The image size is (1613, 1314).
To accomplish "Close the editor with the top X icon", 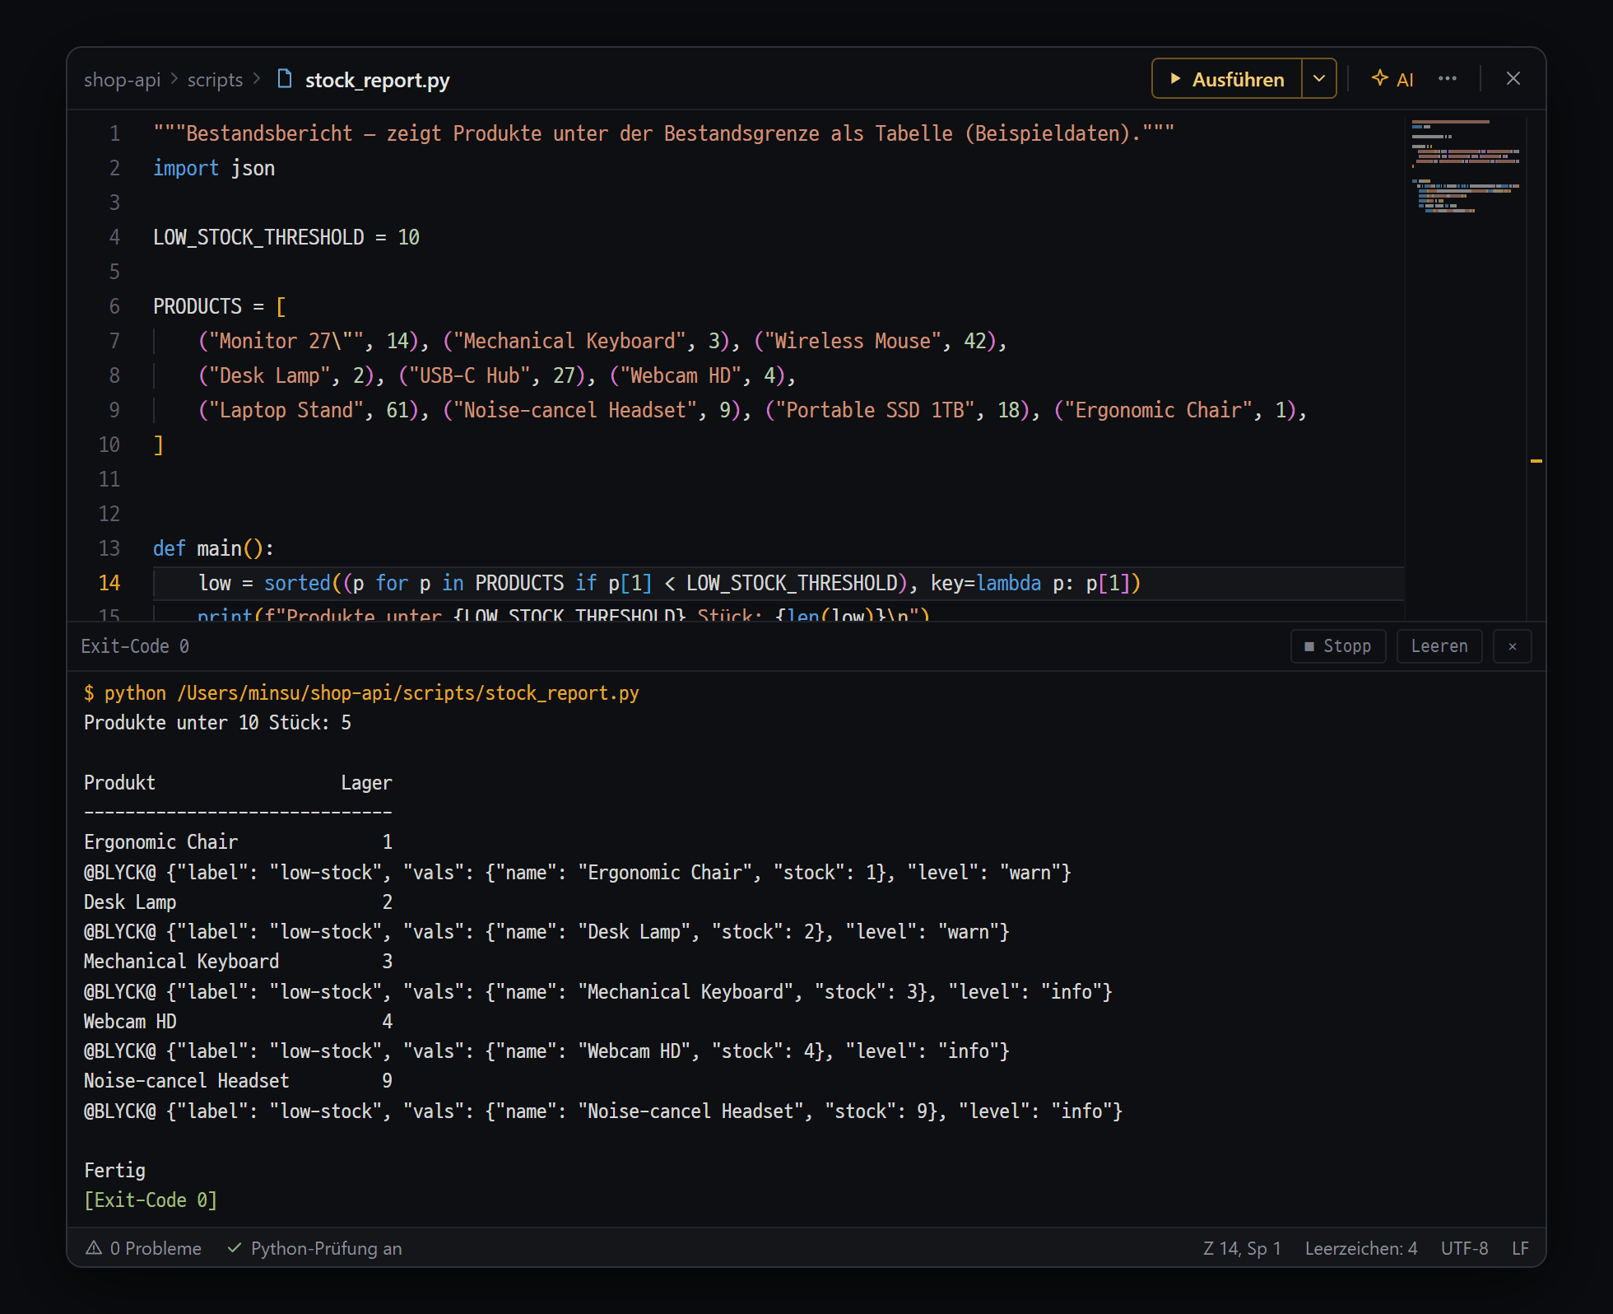I will click(x=1513, y=79).
